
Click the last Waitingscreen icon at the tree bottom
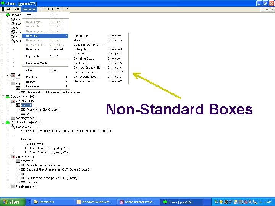[x=13, y=187]
